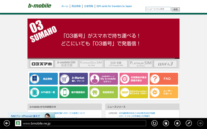
Task: Select the Platinum Data SIM for iPad tab
Action: 91,64
